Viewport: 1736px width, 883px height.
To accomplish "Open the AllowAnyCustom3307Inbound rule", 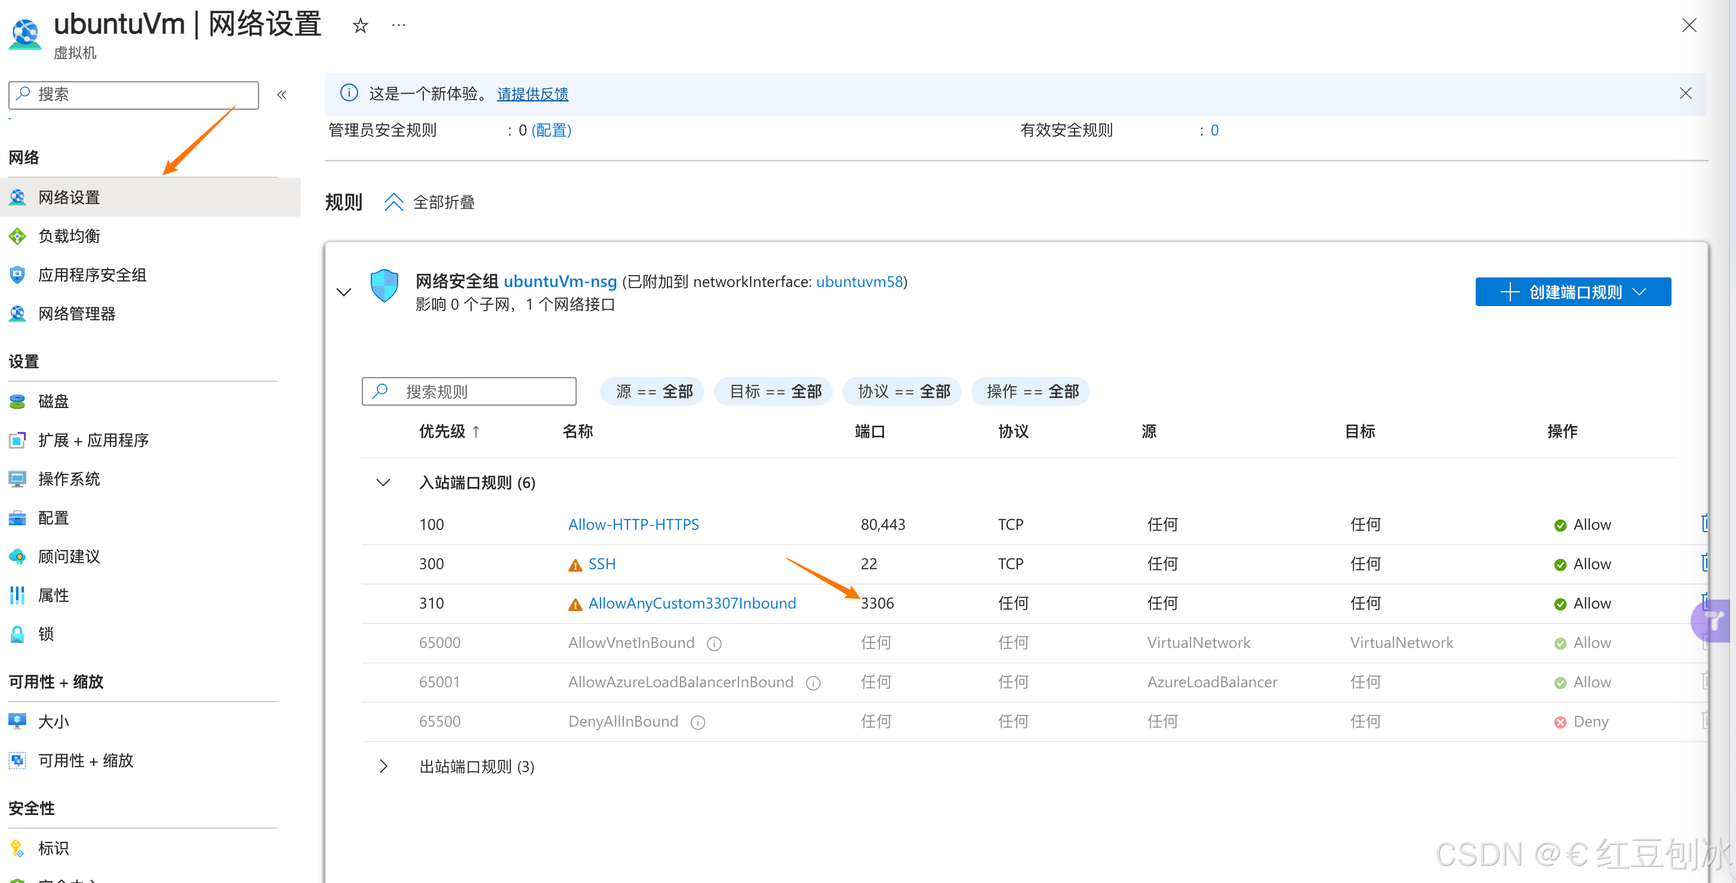I will (691, 603).
